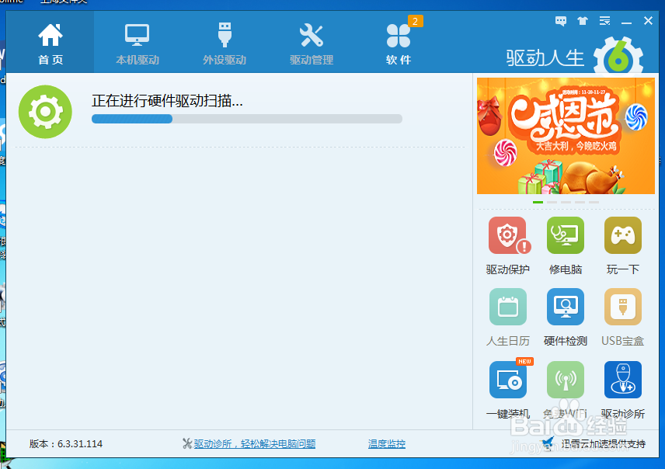Minimize the 驱动人生 window

[x=626, y=21]
